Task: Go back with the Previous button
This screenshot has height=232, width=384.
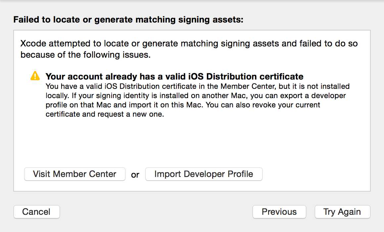Action: (279, 212)
